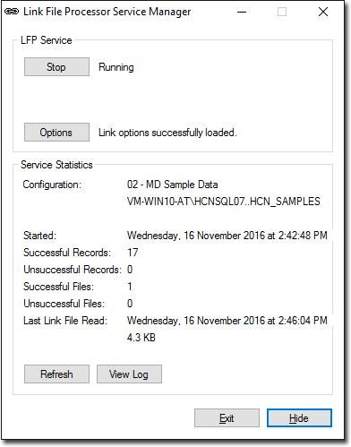Viewport: 351px width, 447px height.
Task: Click the Successful Records count 17
Action: [133, 253]
